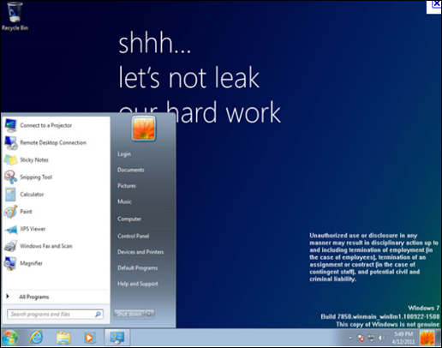Select the Paint label
This screenshot has width=442, height=348.
[x=26, y=212]
